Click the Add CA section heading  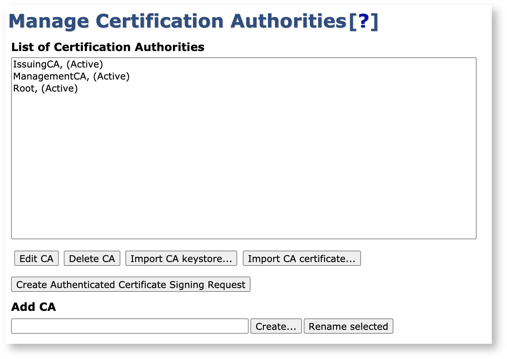tap(33, 307)
